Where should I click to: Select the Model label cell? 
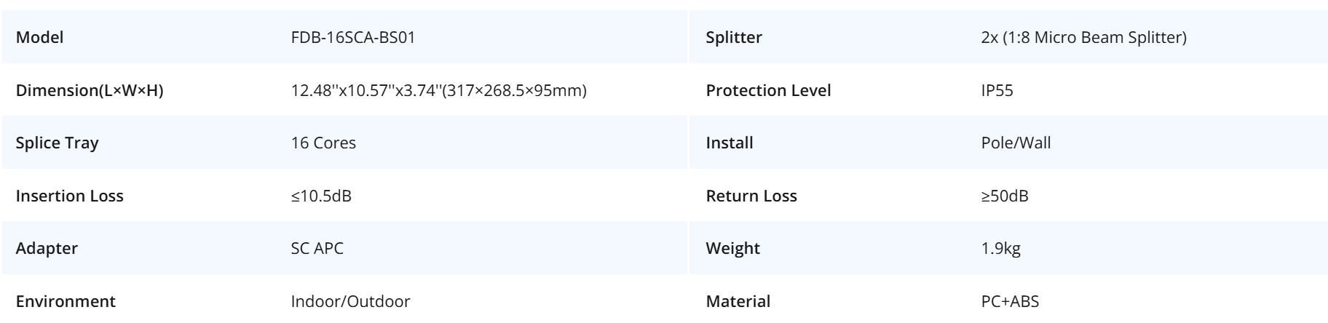coord(40,37)
